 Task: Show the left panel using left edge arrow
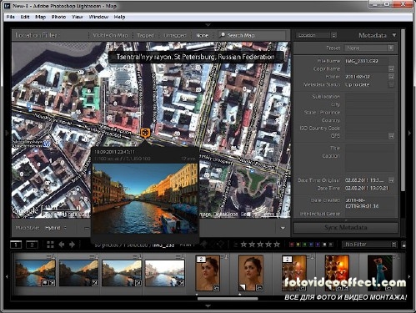coord(7,133)
